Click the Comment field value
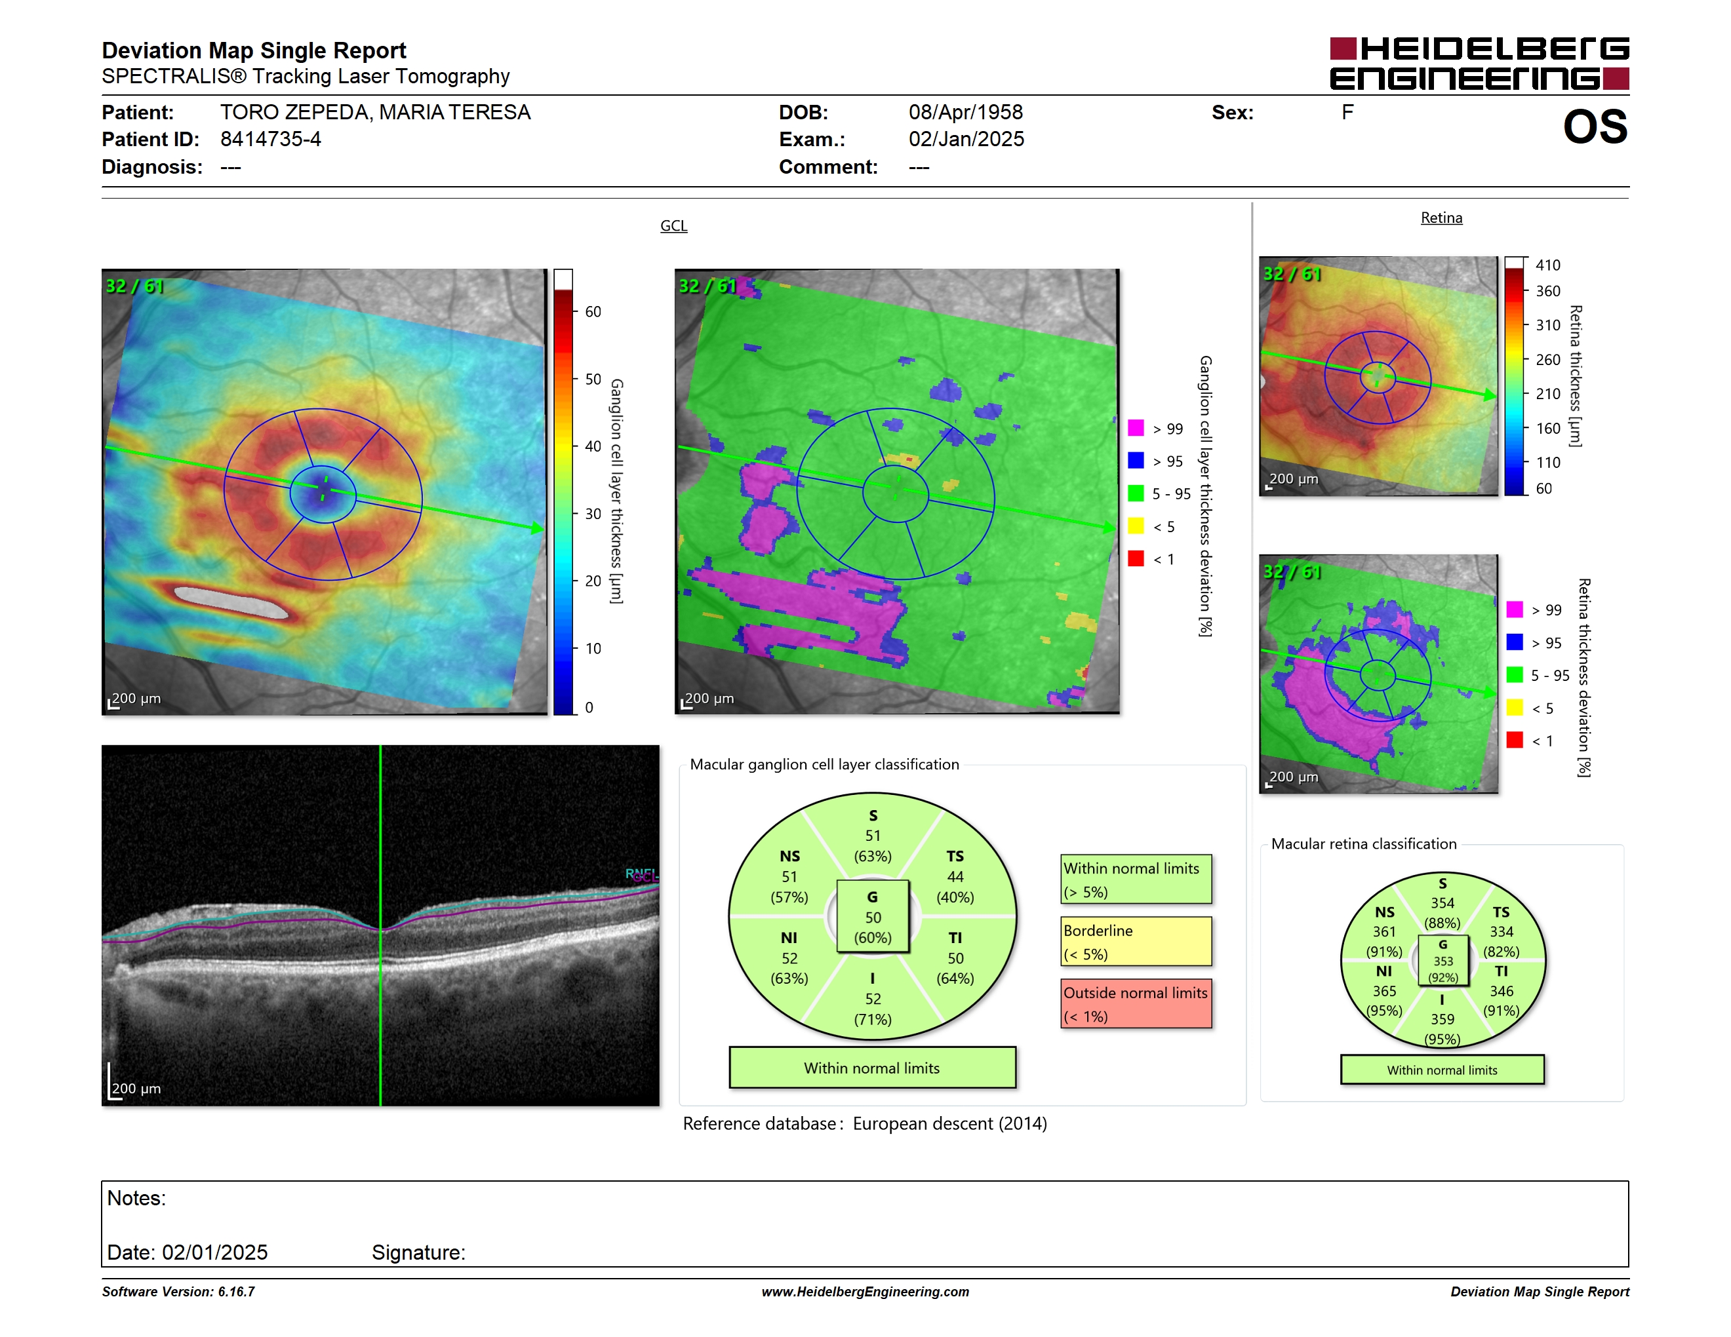The width and height of the screenshot is (1731, 1337). (x=919, y=167)
